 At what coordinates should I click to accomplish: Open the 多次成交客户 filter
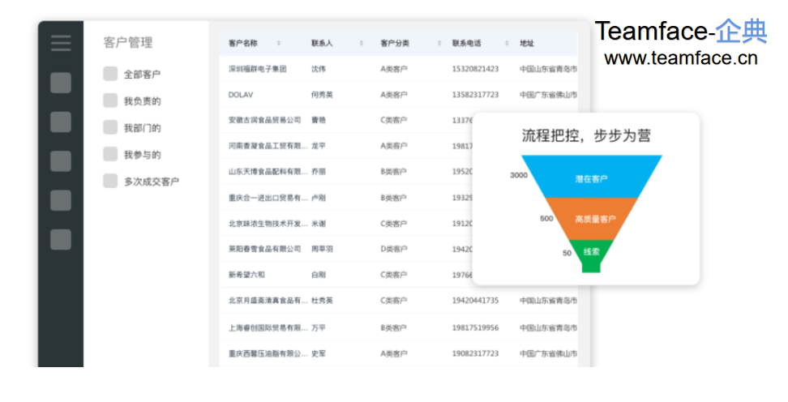(152, 182)
